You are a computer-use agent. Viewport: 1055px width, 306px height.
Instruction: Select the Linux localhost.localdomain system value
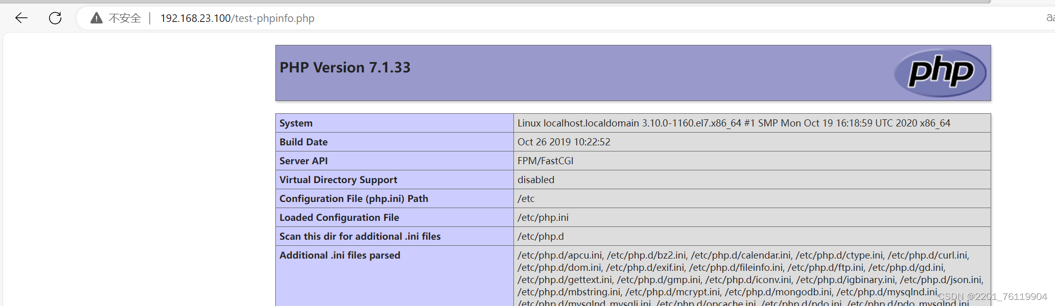[x=734, y=123]
